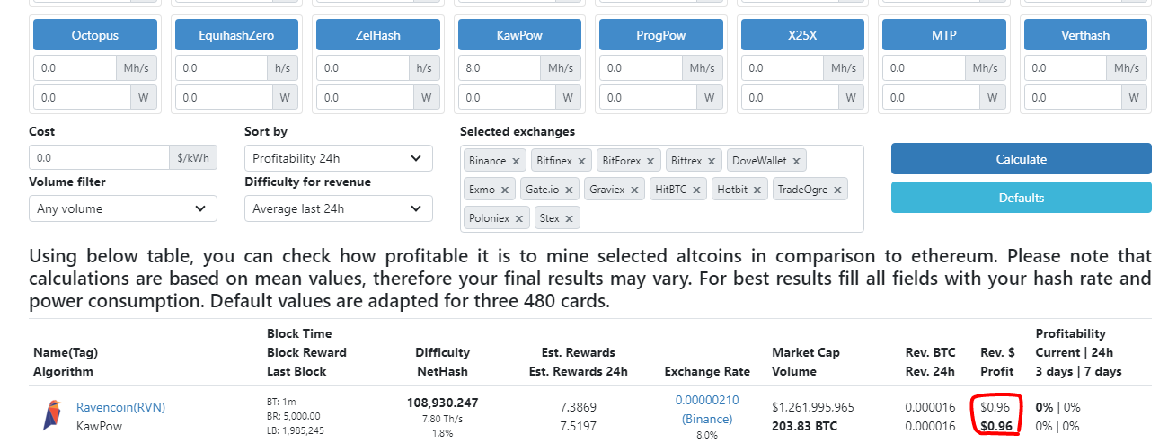The width and height of the screenshot is (1168, 443).
Task: Open the Volume filter dropdown
Action: [122, 208]
